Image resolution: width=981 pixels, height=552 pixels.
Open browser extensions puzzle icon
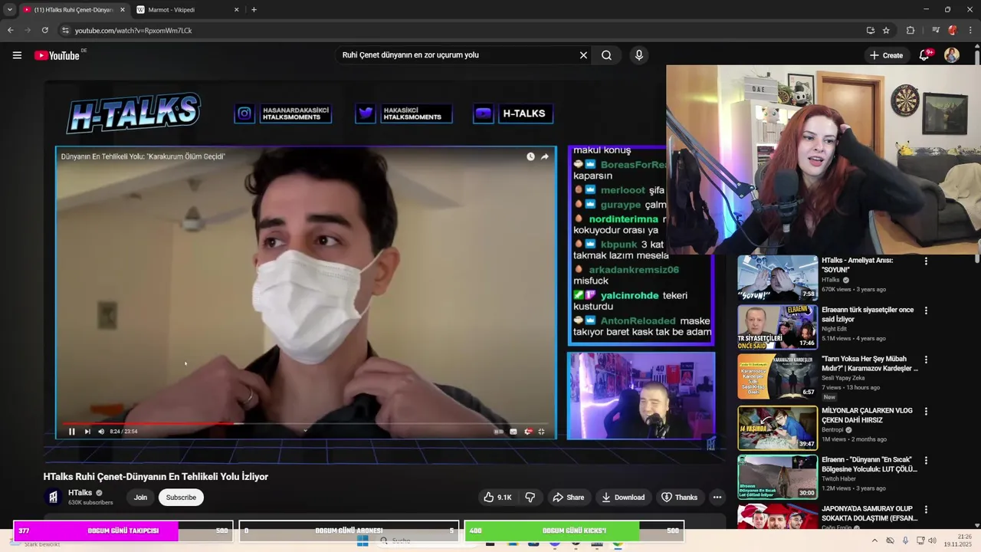tap(910, 31)
